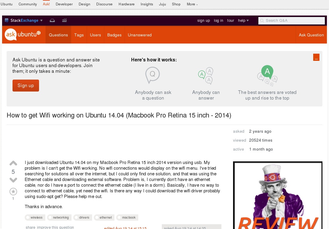
Task: Click the 'Here's how it works:' heading
Action: 154,60
